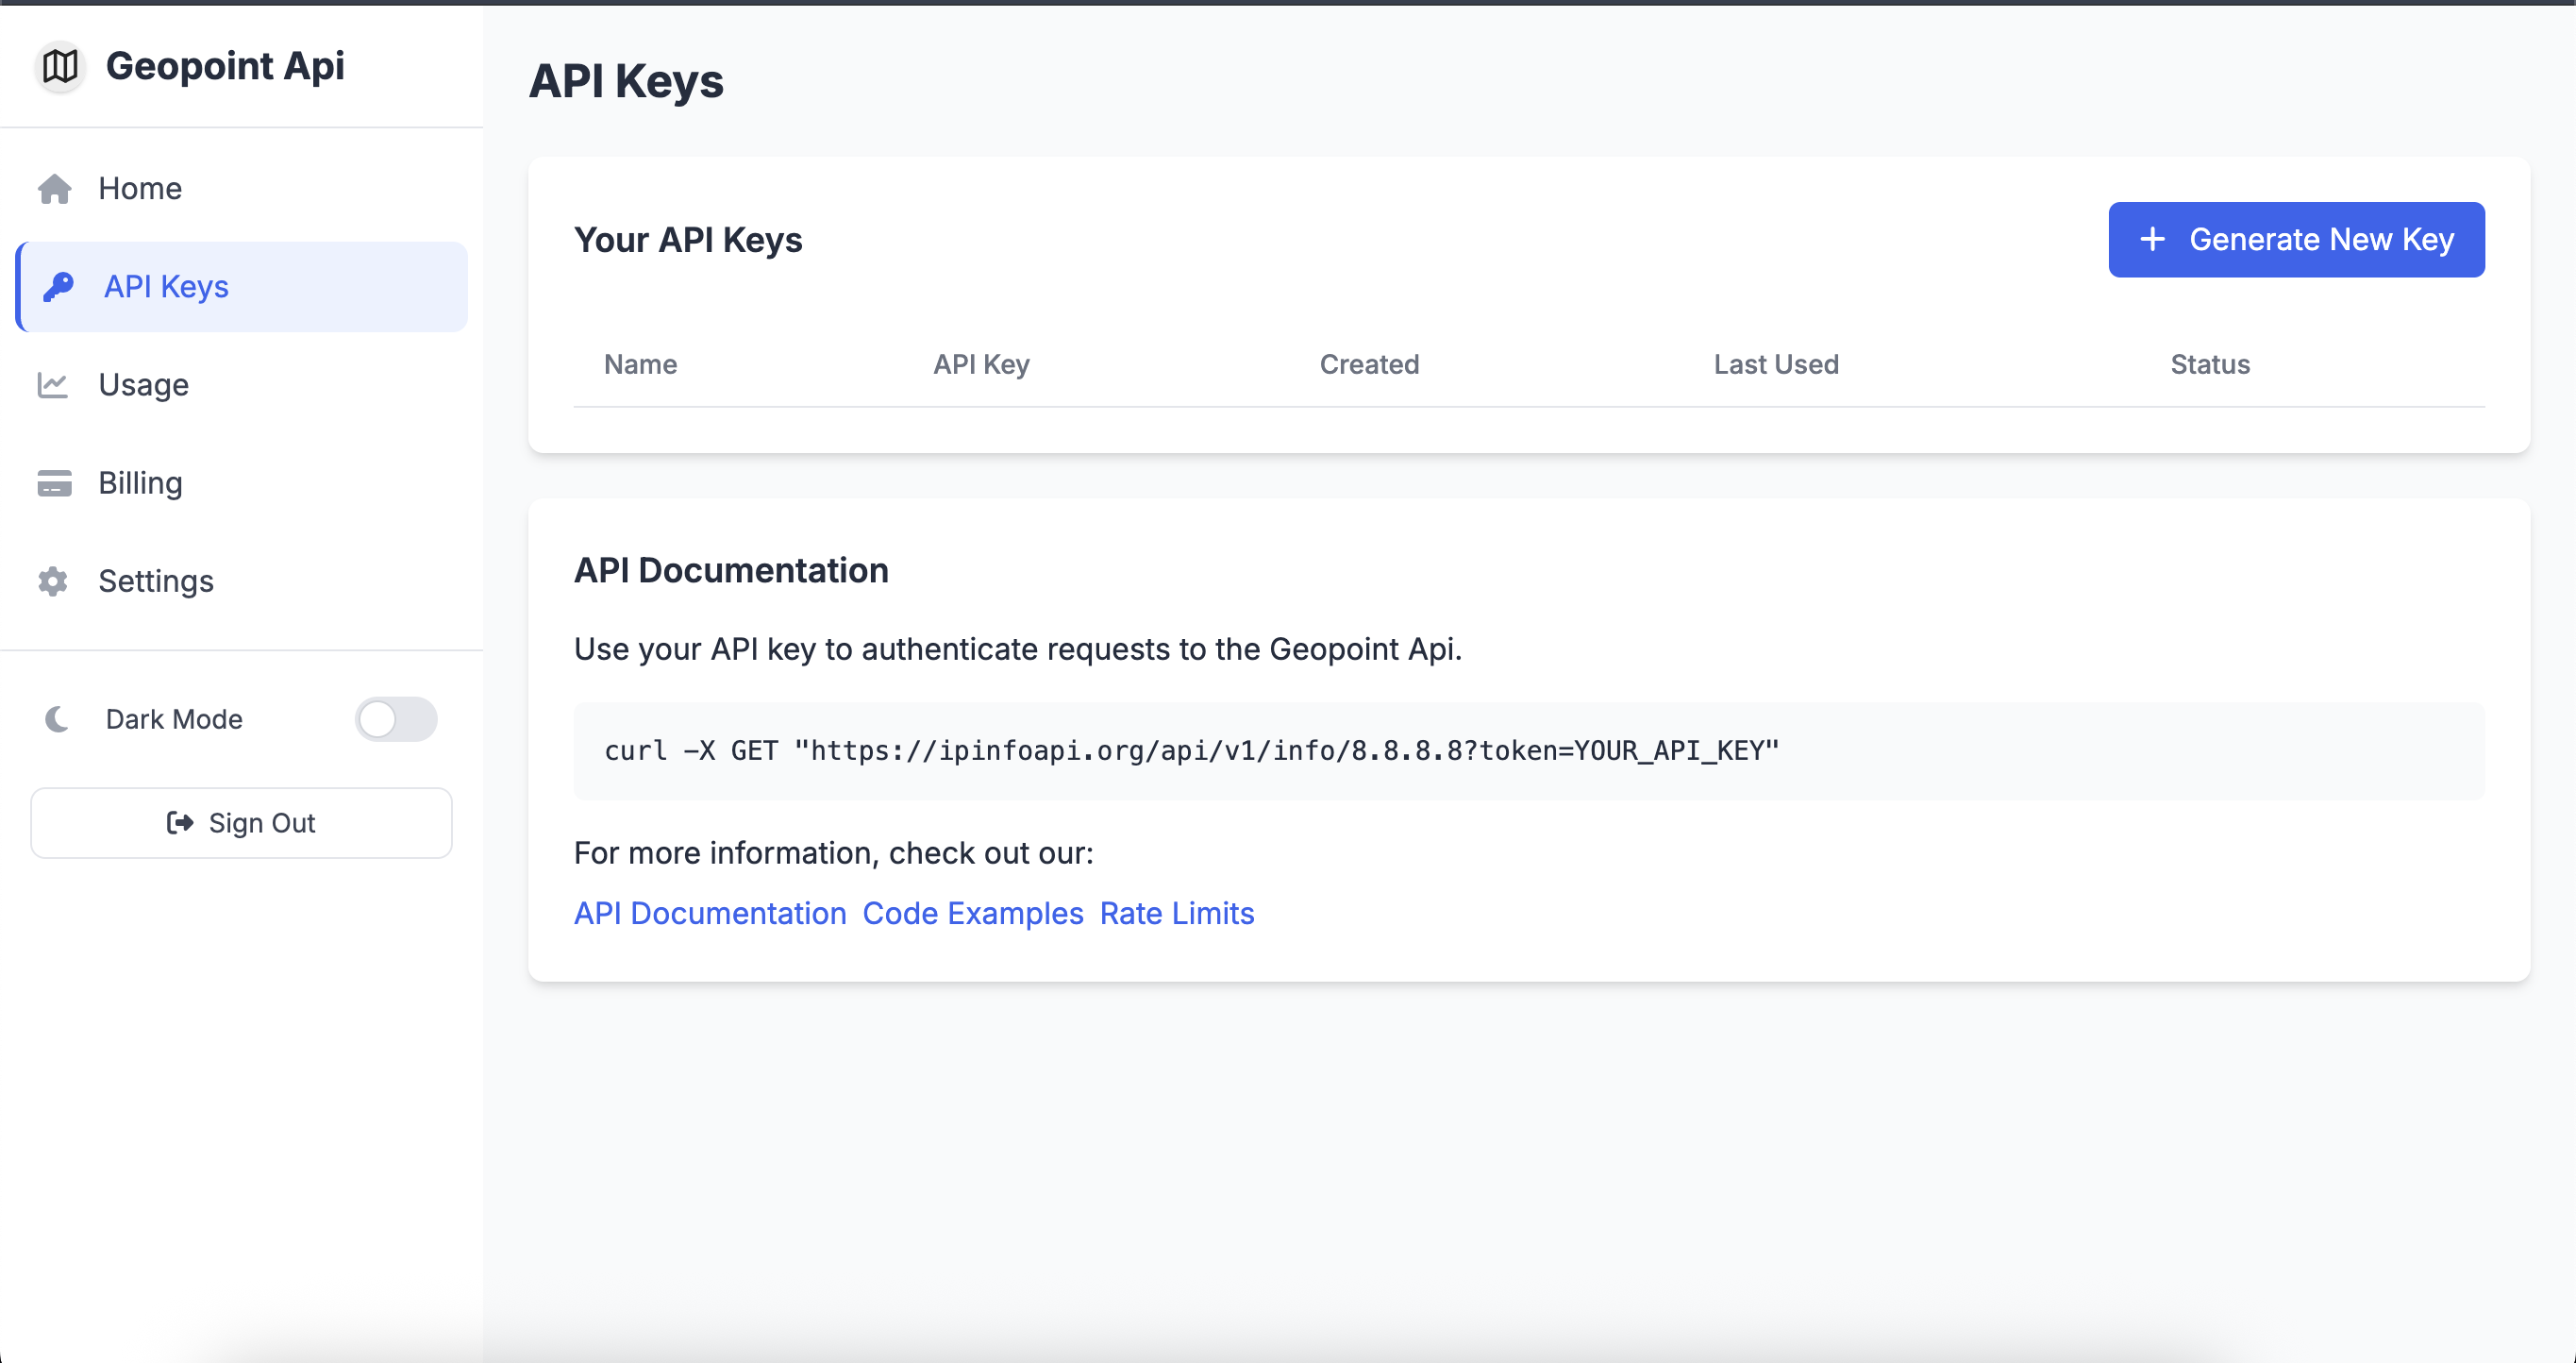Viewport: 2576px width, 1363px height.
Task: Click the API Keys key icon
Action: tap(59, 286)
